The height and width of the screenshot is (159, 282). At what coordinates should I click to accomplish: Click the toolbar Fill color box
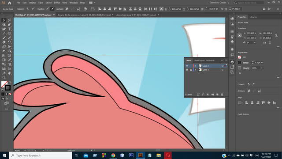pos(4,84)
